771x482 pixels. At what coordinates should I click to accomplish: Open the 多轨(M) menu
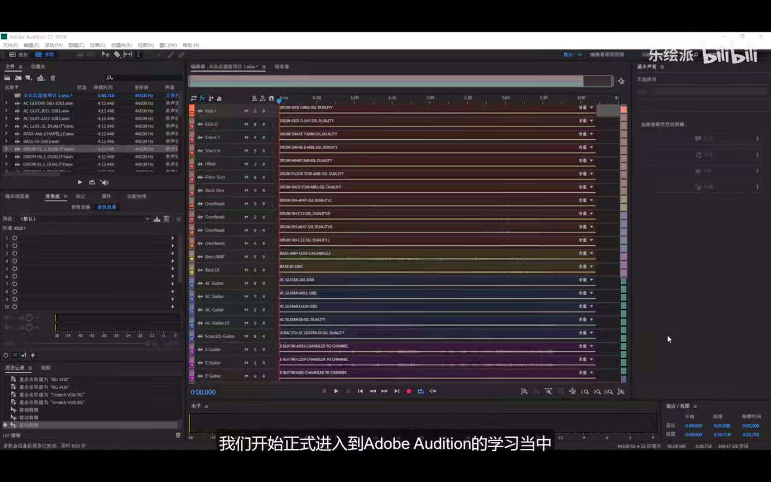(x=54, y=46)
